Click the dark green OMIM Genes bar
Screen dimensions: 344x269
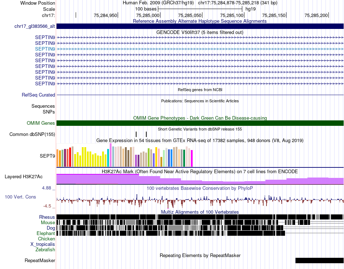click(200, 123)
